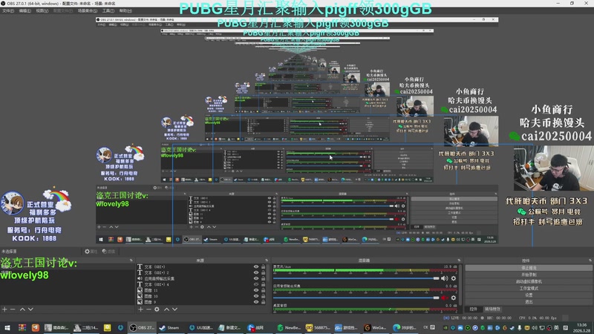Open UU accelerator taskbar item
This screenshot has height=334, width=594.
point(201,327)
